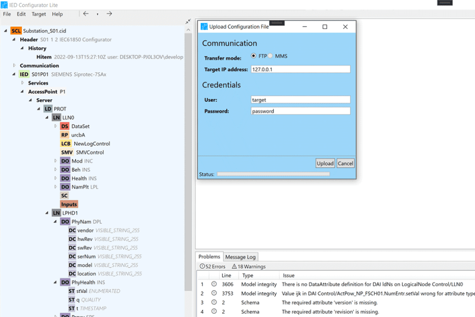Switch to the Message Log tab

coord(240,257)
